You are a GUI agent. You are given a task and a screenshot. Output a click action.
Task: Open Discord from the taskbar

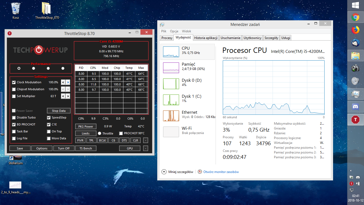(x=355, y=107)
